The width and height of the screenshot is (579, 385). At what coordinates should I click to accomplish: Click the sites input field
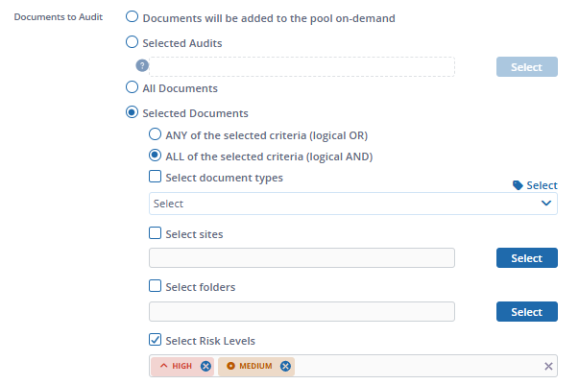(x=302, y=258)
